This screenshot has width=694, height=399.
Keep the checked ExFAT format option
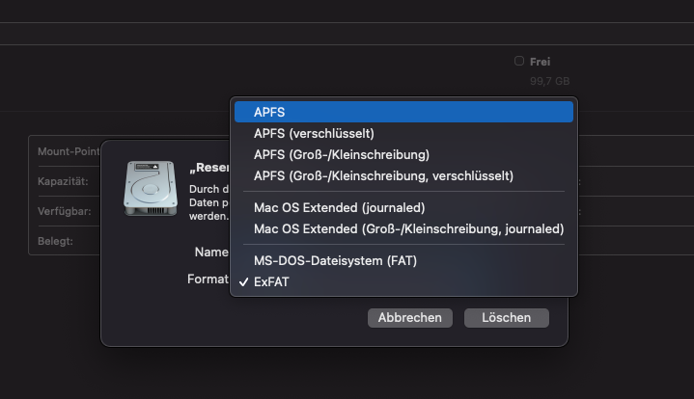271,281
